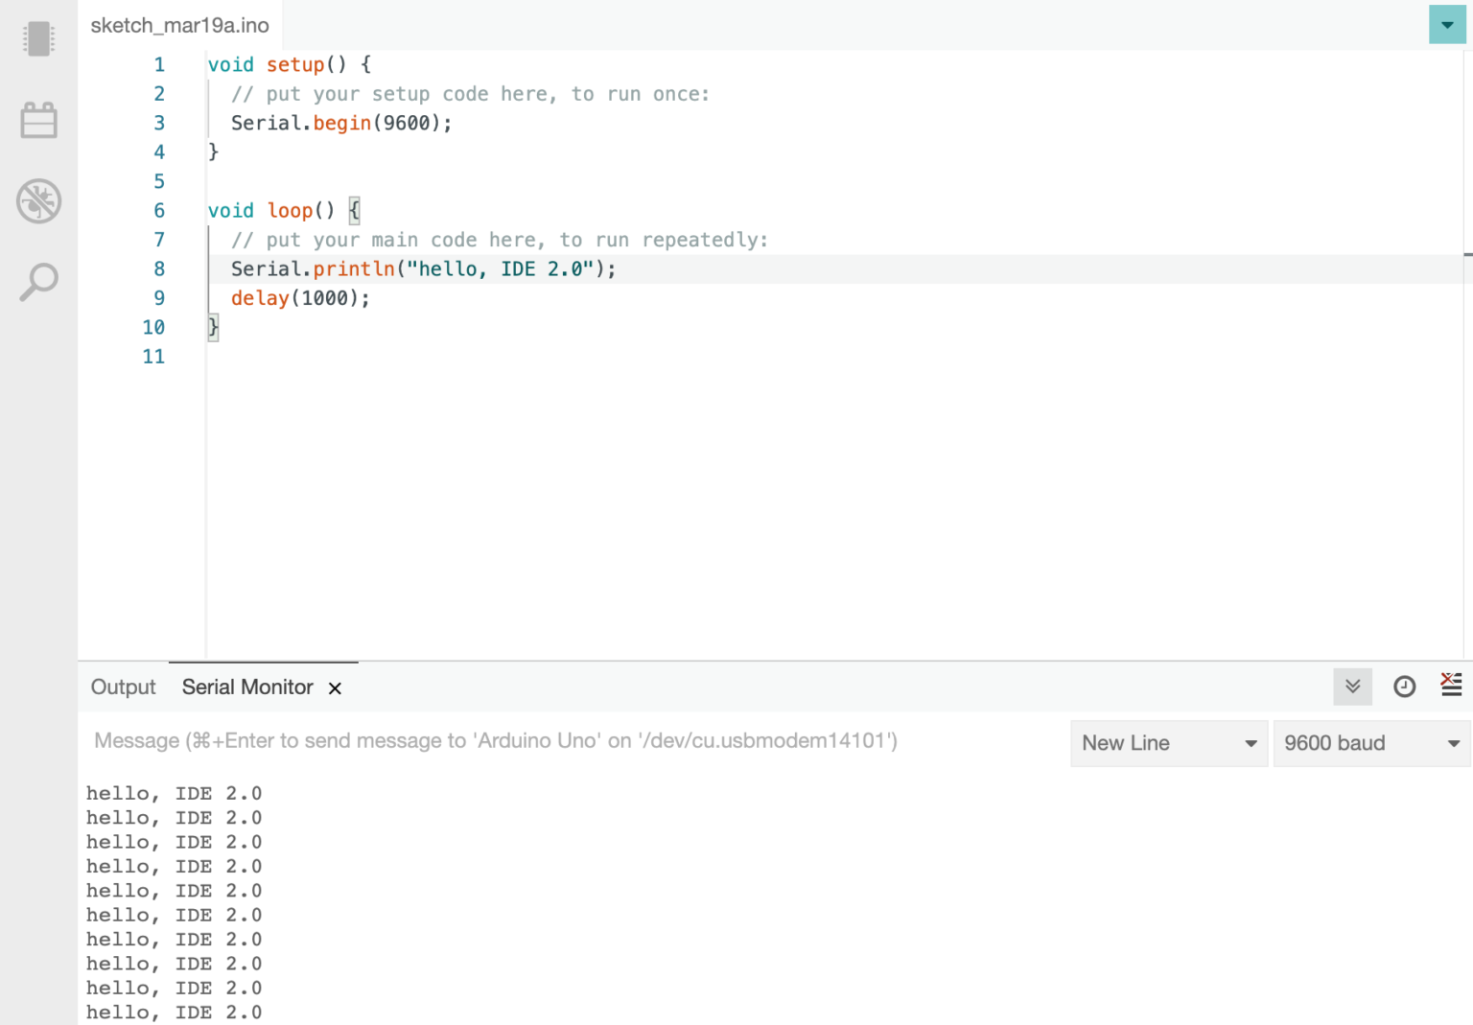The height and width of the screenshot is (1025, 1473).
Task: Clear the serial monitor output
Action: tap(1451, 685)
